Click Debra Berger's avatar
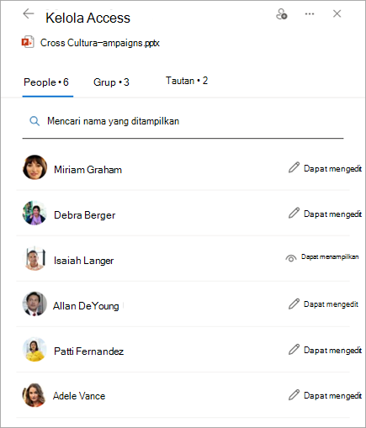The height and width of the screenshot is (428, 366). pyautogui.click(x=34, y=213)
